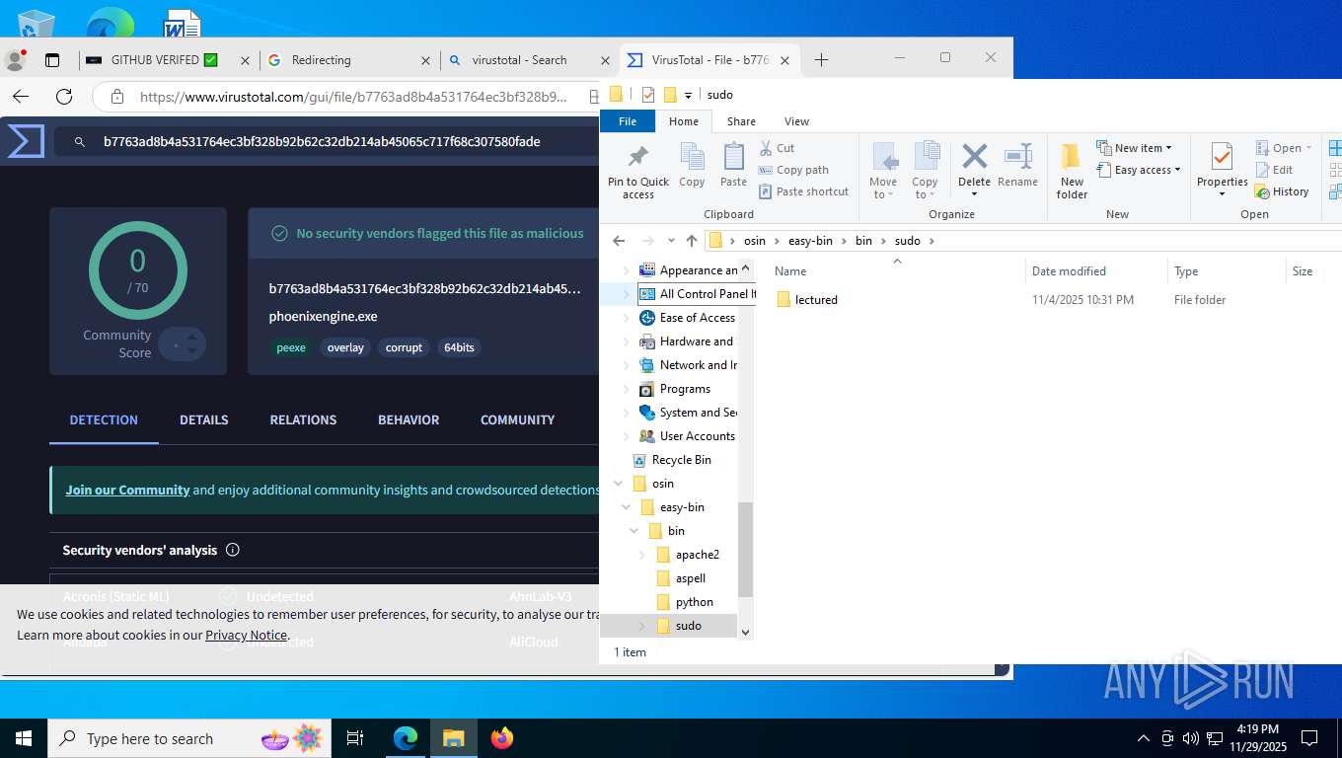Click Edit in the Open group

click(x=1274, y=170)
